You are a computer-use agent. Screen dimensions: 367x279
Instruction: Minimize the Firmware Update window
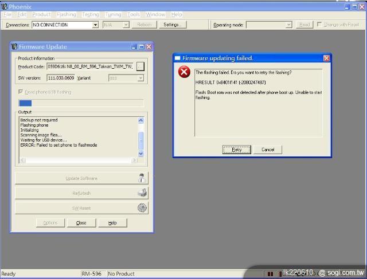click(x=134, y=47)
